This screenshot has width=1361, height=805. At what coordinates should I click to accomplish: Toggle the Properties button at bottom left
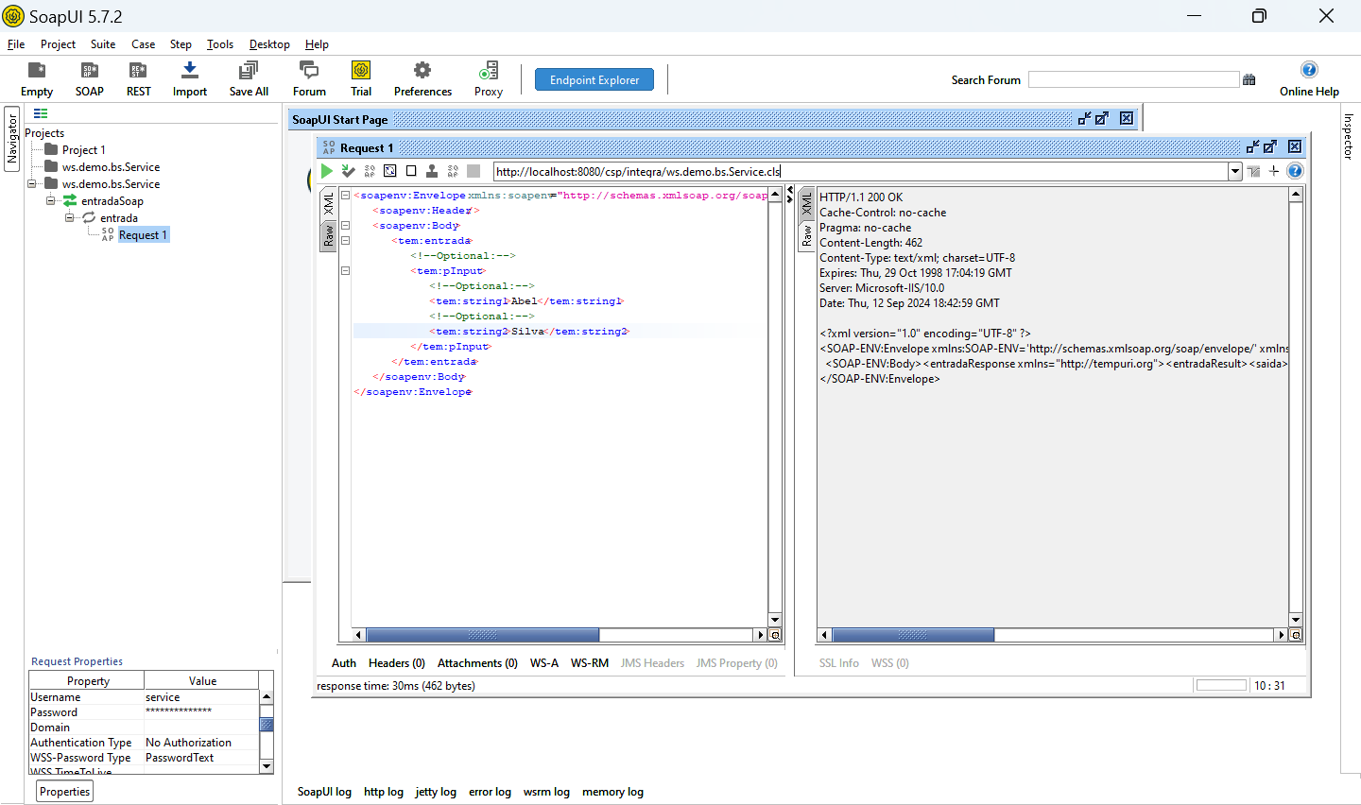(64, 792)
